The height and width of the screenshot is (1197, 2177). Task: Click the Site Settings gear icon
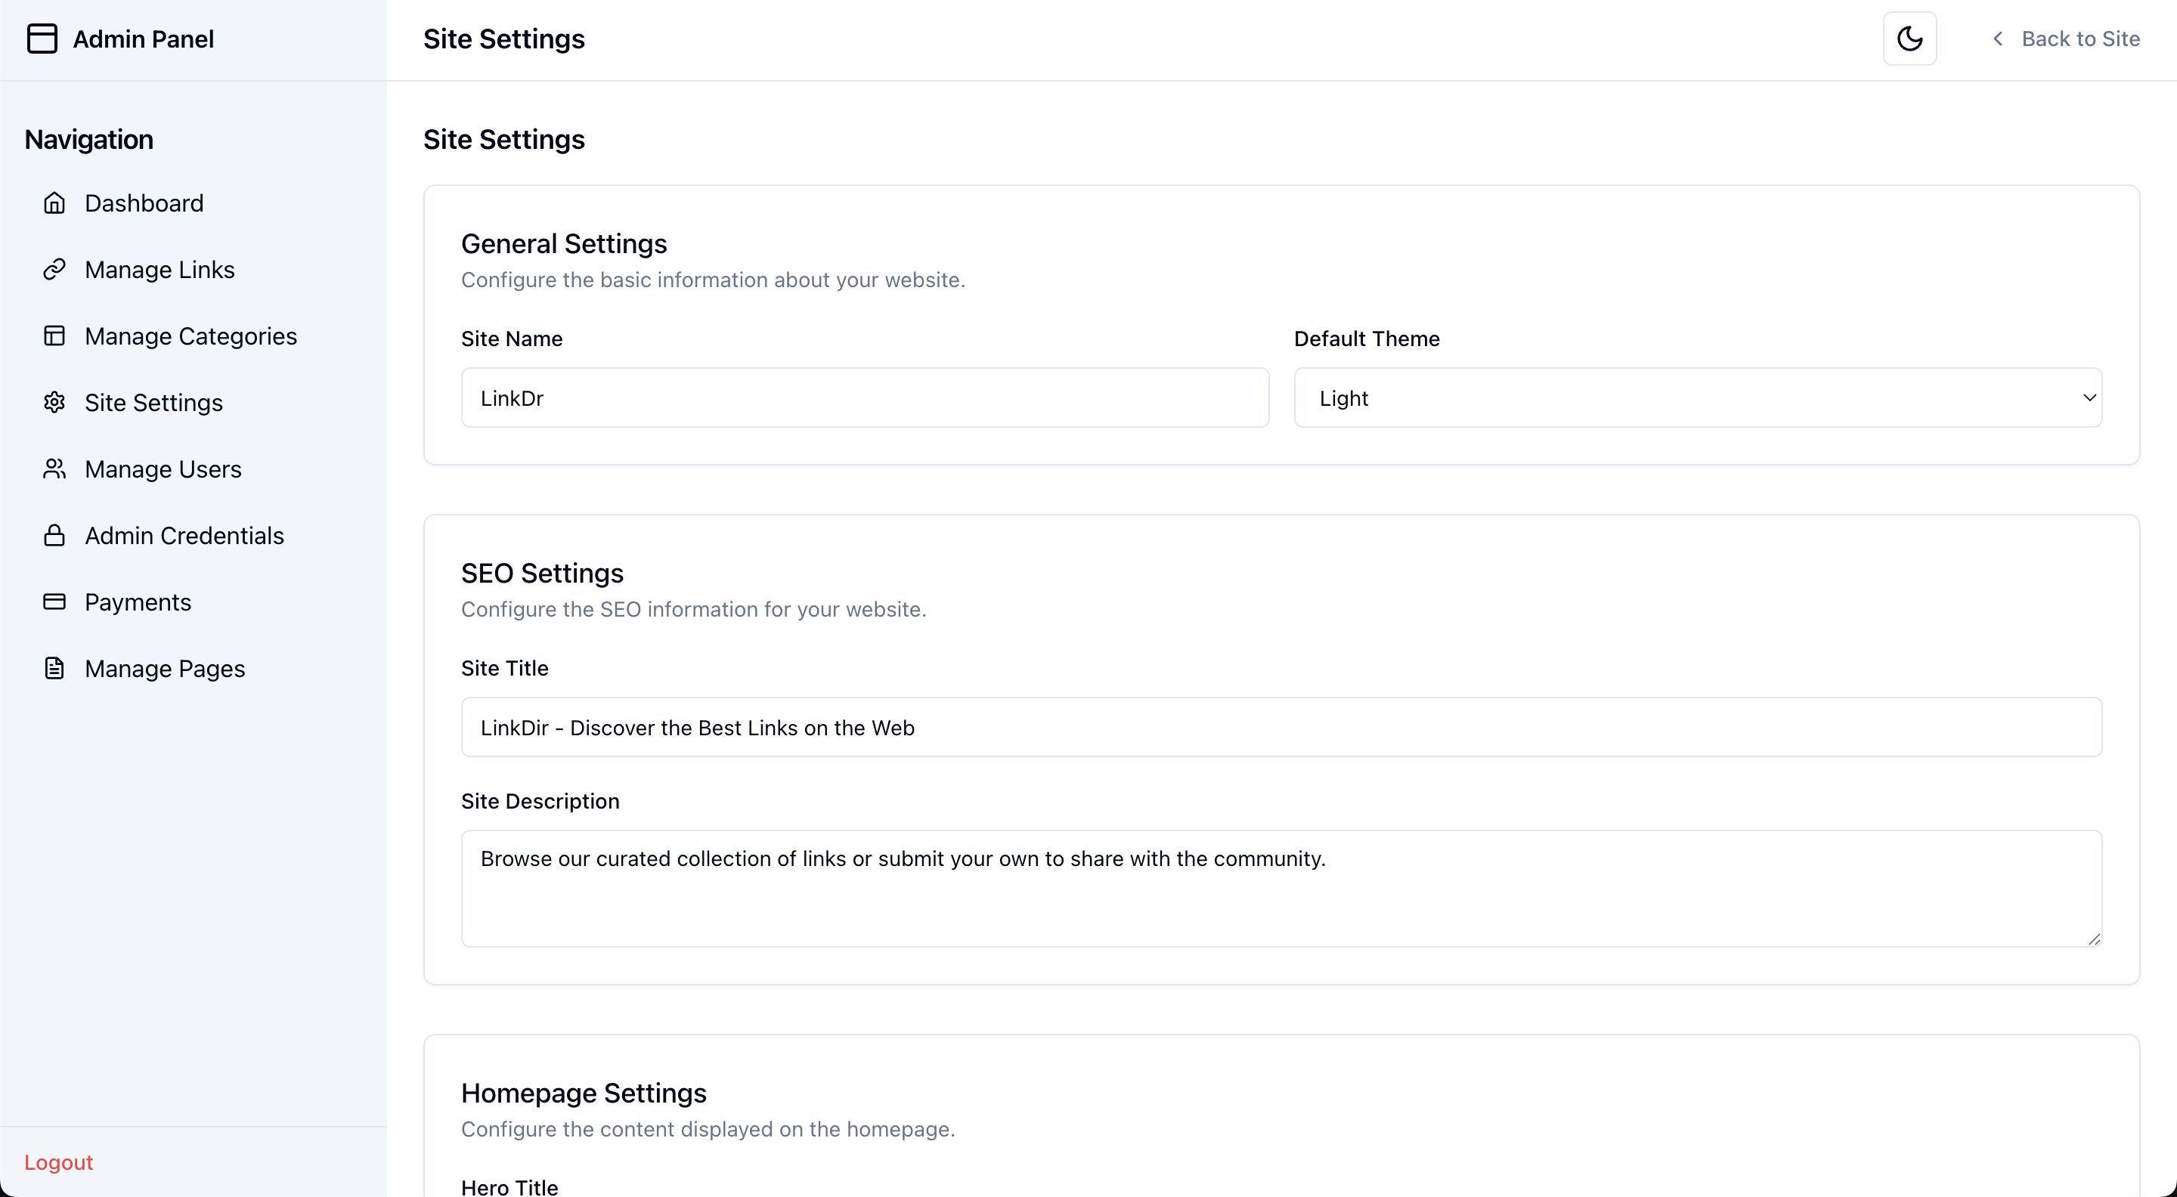coord(54,403)
